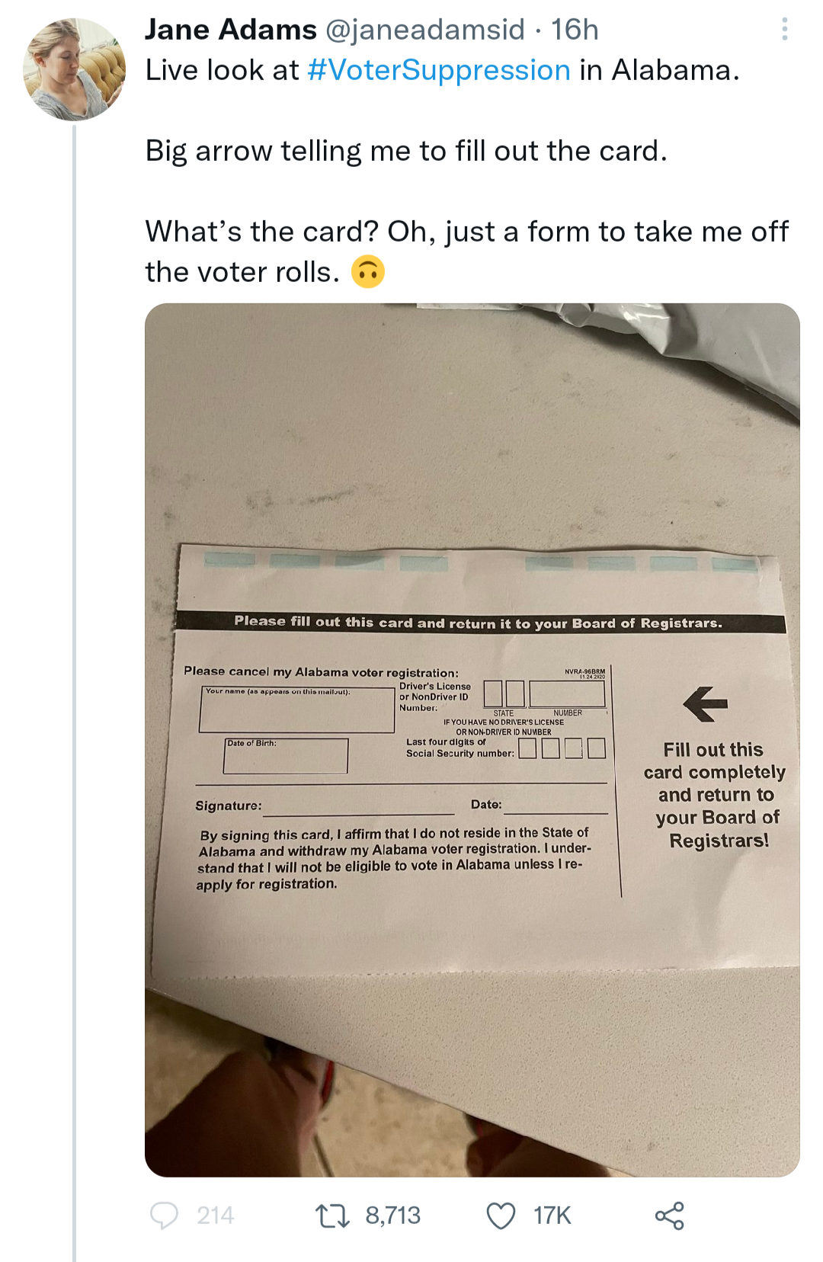The width and height of the screenshot is (823, 1262).
Task: Click the vertical thread line below avatar
Action: (x=74, y=686)
